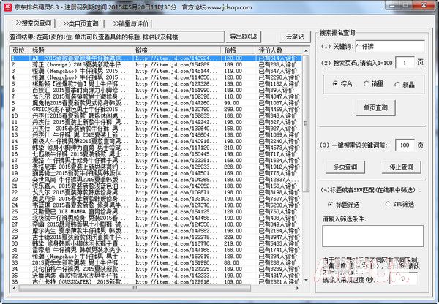This screenshot has width=439, height=304.
Task: Sort by 页位 column header
Action: [x=20, y=50]
